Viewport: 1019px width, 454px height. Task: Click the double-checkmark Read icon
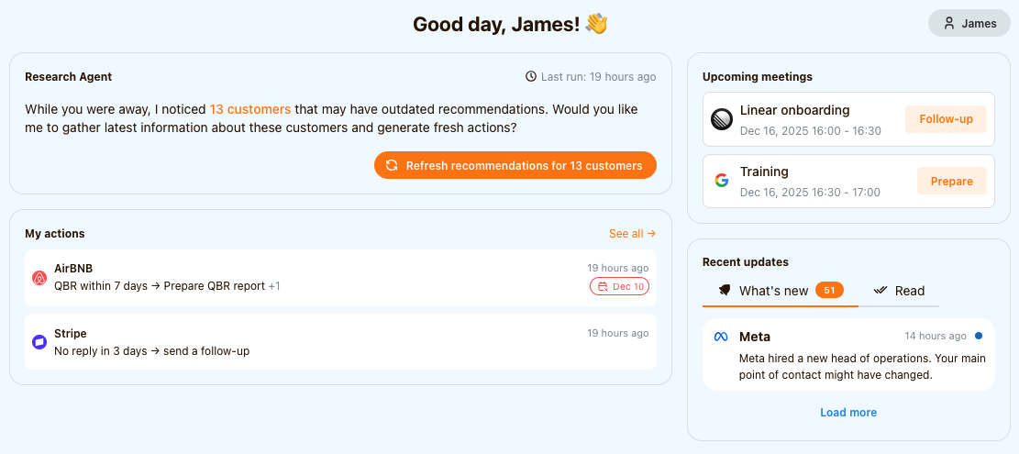click(881, 291)
